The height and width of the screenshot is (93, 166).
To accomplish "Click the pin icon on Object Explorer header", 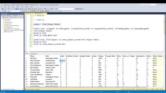I will tap(21, 14).
